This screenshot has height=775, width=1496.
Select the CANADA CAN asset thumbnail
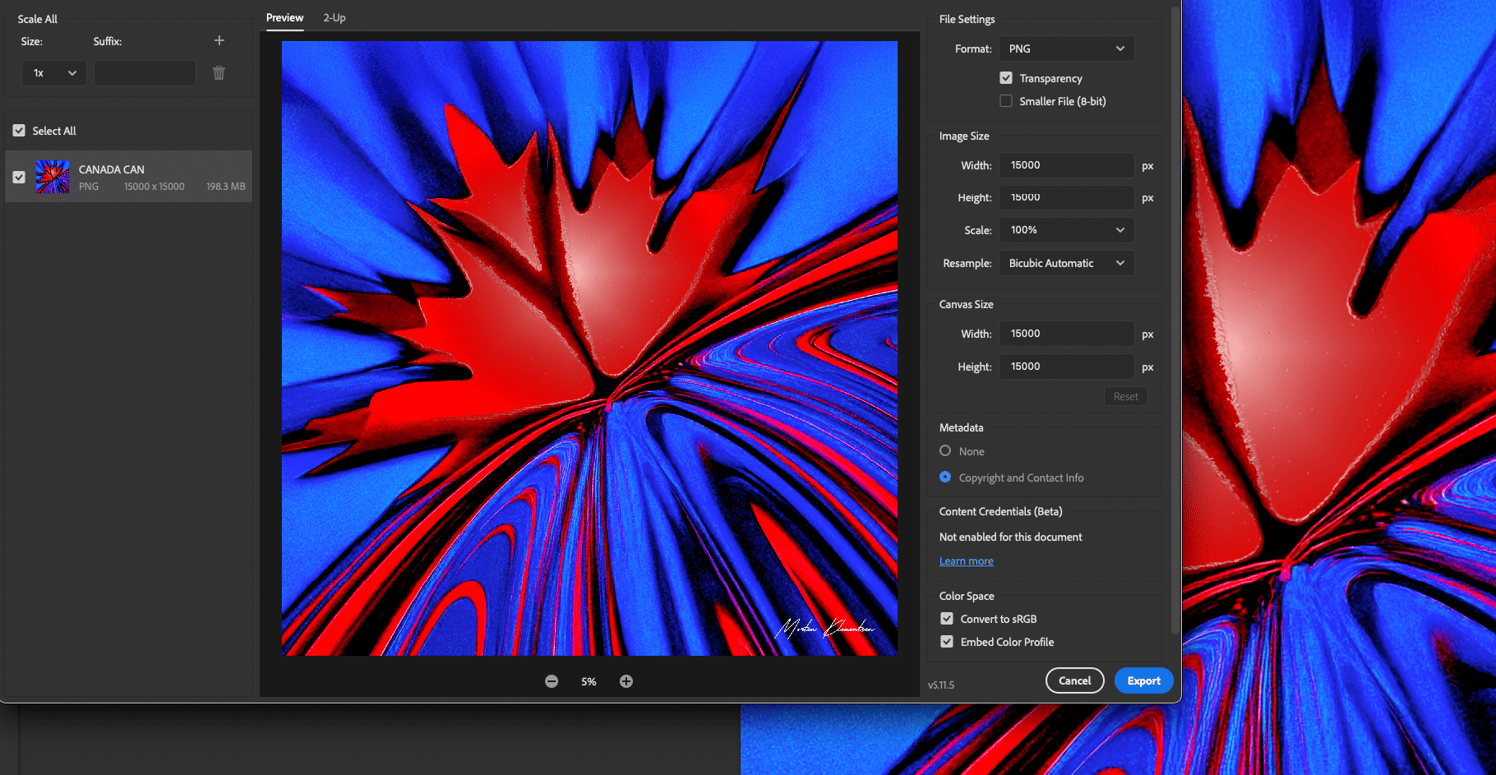(x=52, y=177)
